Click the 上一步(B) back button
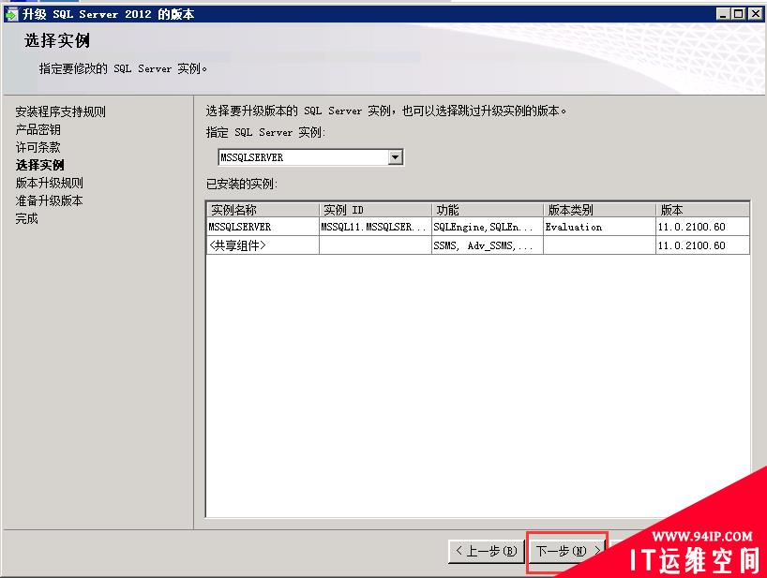Screen dimensions: 767x578 tap(487, 551)
